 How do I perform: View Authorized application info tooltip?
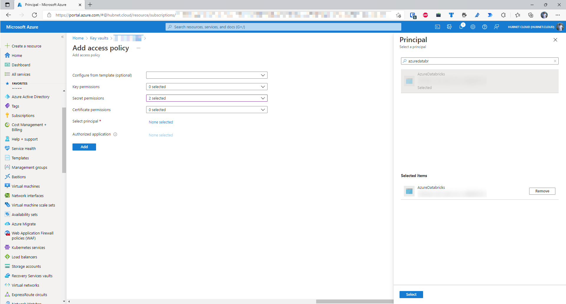[115, 134]
